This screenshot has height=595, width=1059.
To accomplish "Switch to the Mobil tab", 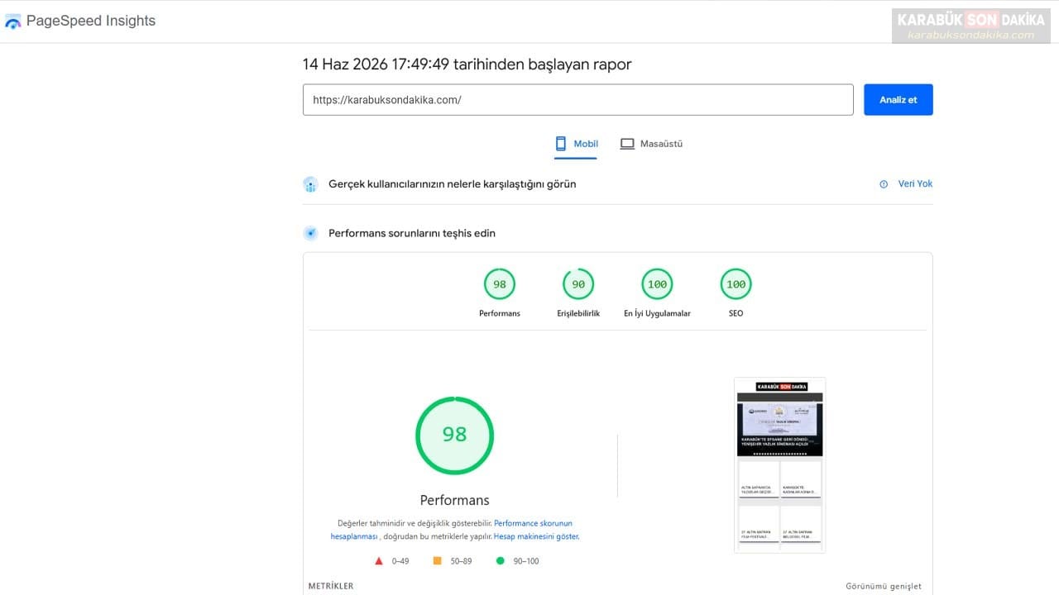I will [576, 144].
